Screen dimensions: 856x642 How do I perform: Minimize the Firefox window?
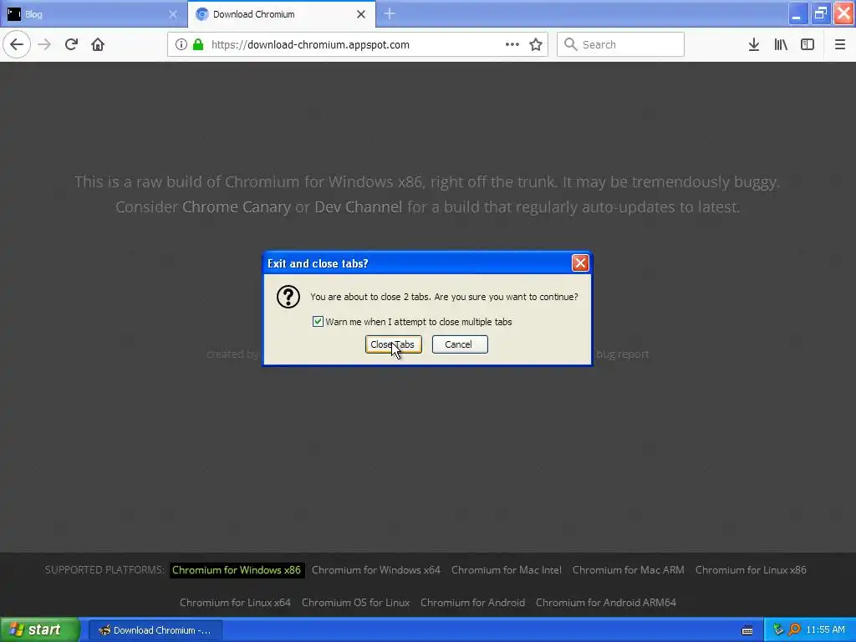(797, 13)
